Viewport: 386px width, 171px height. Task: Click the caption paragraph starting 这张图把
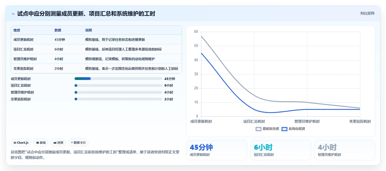point(95,155)
